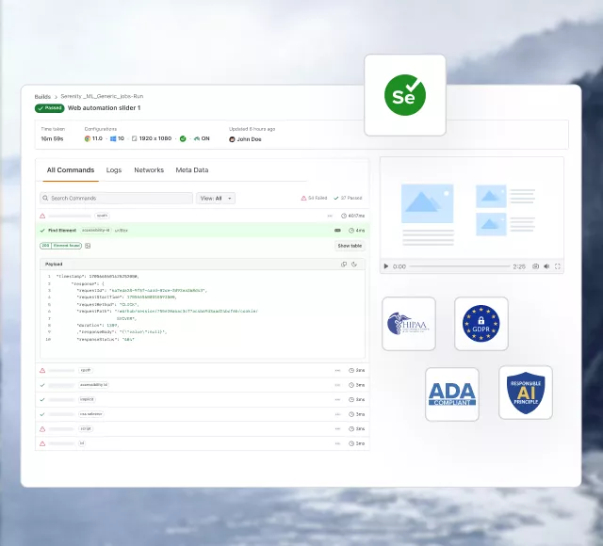This screenshot has width=603, height=546.
Task: Click the 200 Element found status badge
Action: pos(60,246)
